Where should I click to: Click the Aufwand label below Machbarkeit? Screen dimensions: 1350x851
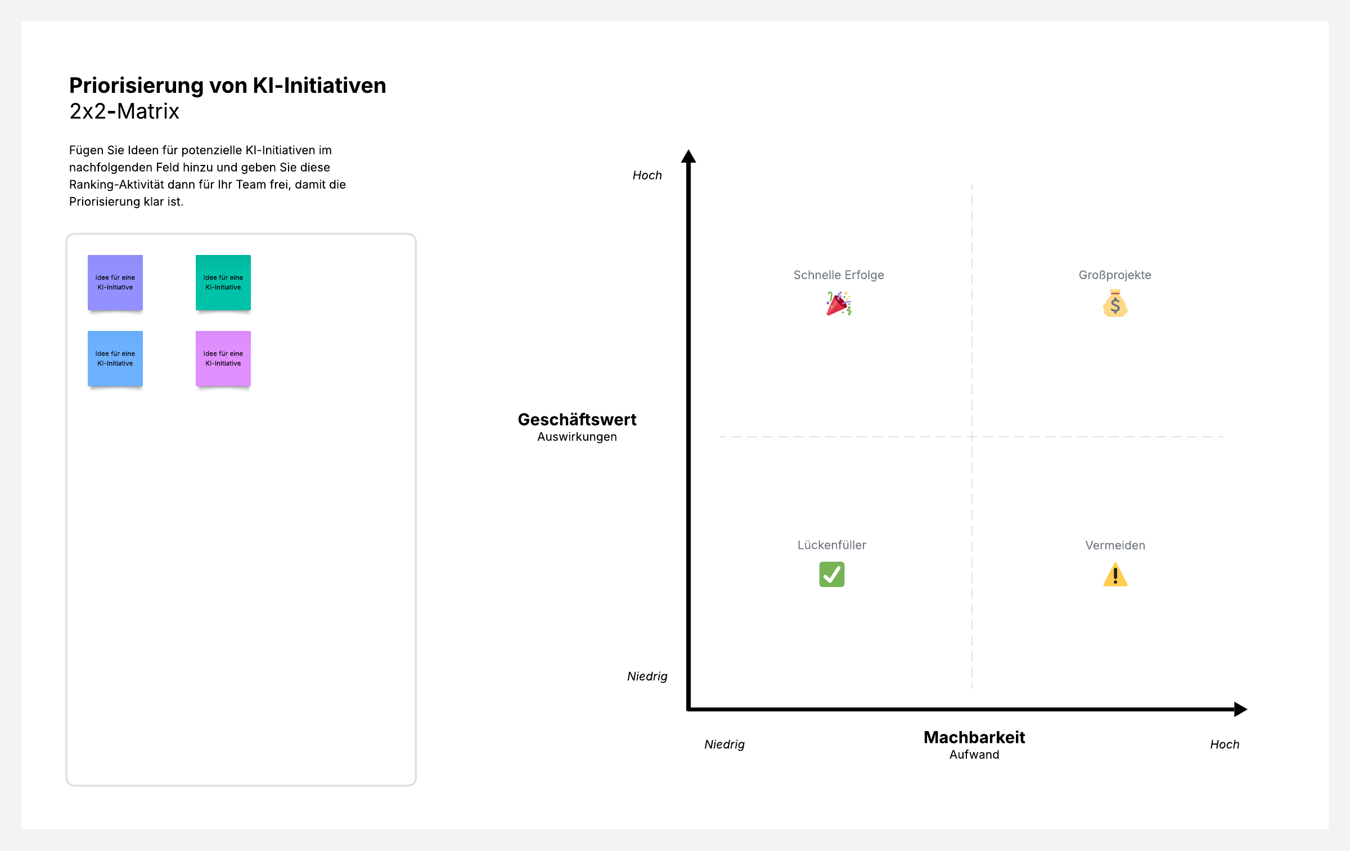point(974,755)
